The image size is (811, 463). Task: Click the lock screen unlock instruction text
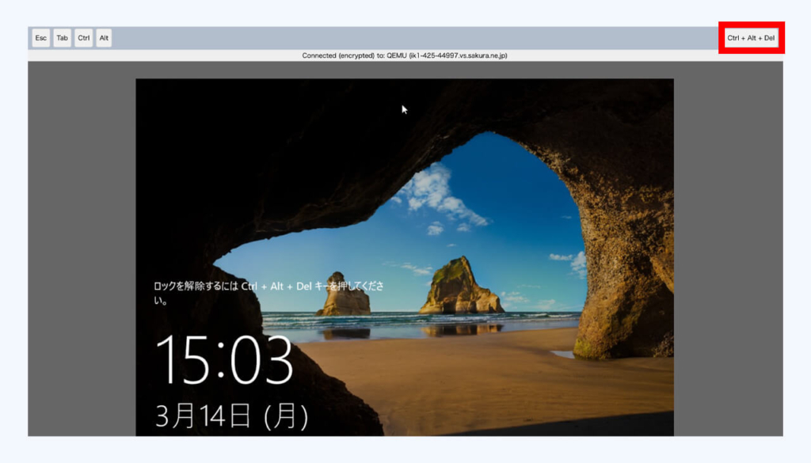[269, 293]
